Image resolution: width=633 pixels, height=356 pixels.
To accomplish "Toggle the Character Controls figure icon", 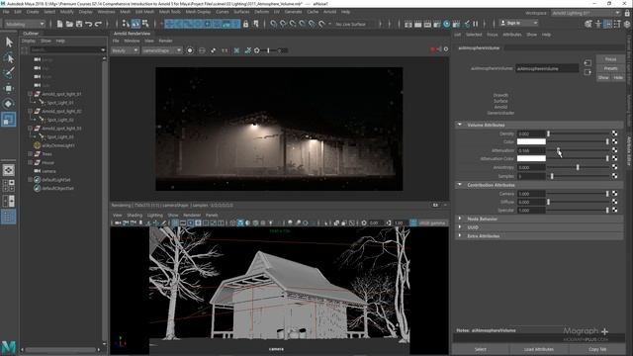I will coord(597,24).
